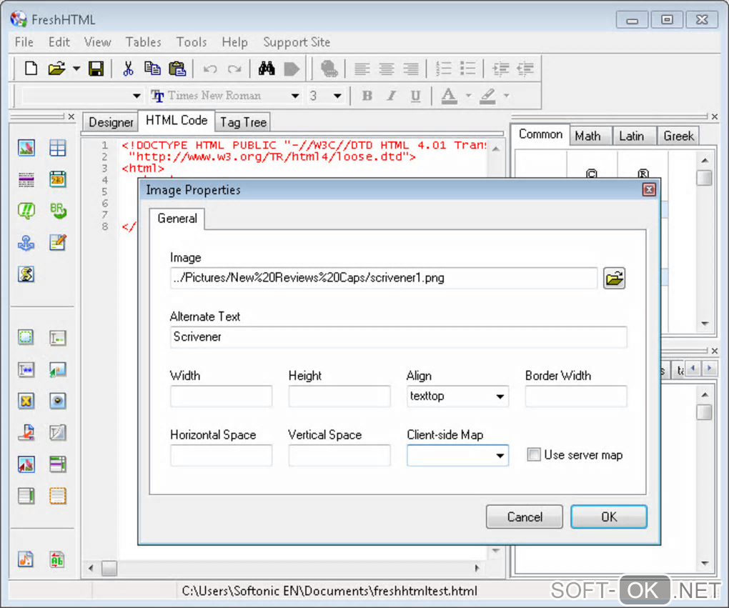
Task: Click the Align center icon
Action: tap(387, 69)
